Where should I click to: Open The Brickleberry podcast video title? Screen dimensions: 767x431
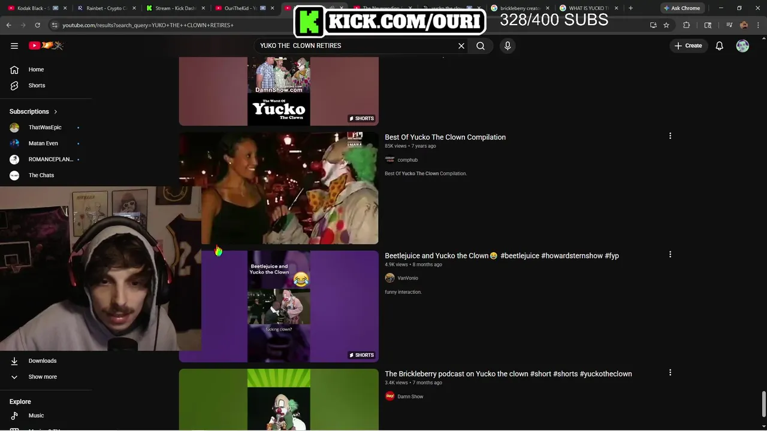[508, 374]
